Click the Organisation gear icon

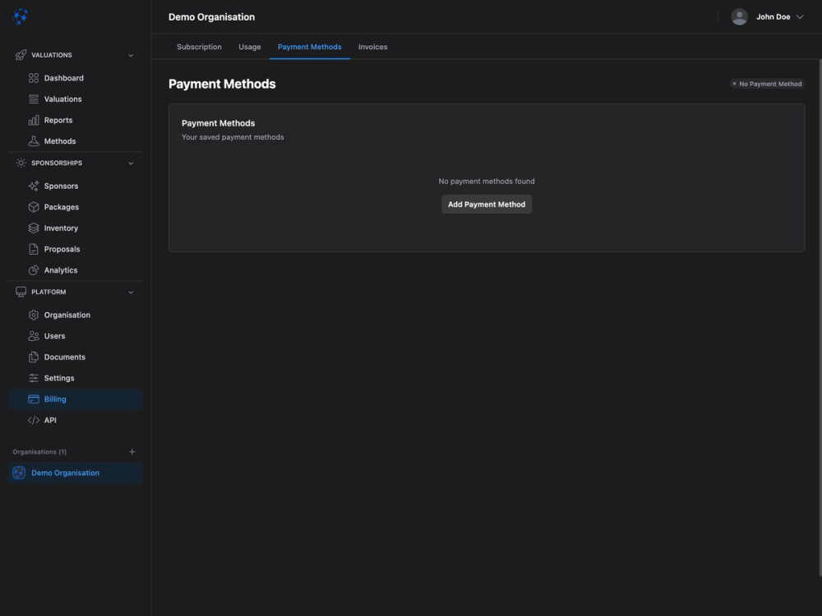33,315
